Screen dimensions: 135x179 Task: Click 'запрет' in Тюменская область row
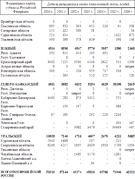(x=129, y=150)
